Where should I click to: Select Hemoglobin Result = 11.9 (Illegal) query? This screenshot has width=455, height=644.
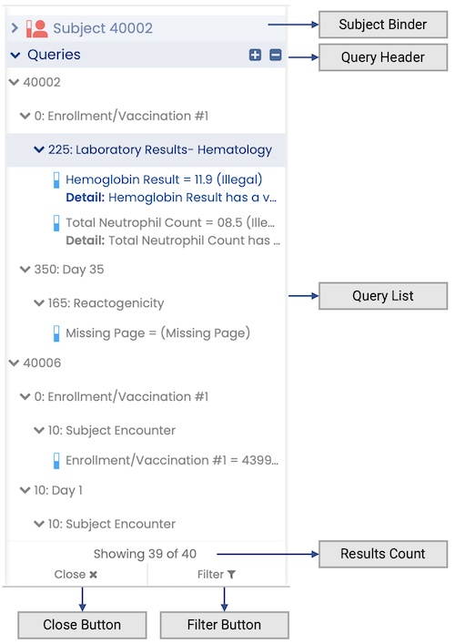click(164, 179)
